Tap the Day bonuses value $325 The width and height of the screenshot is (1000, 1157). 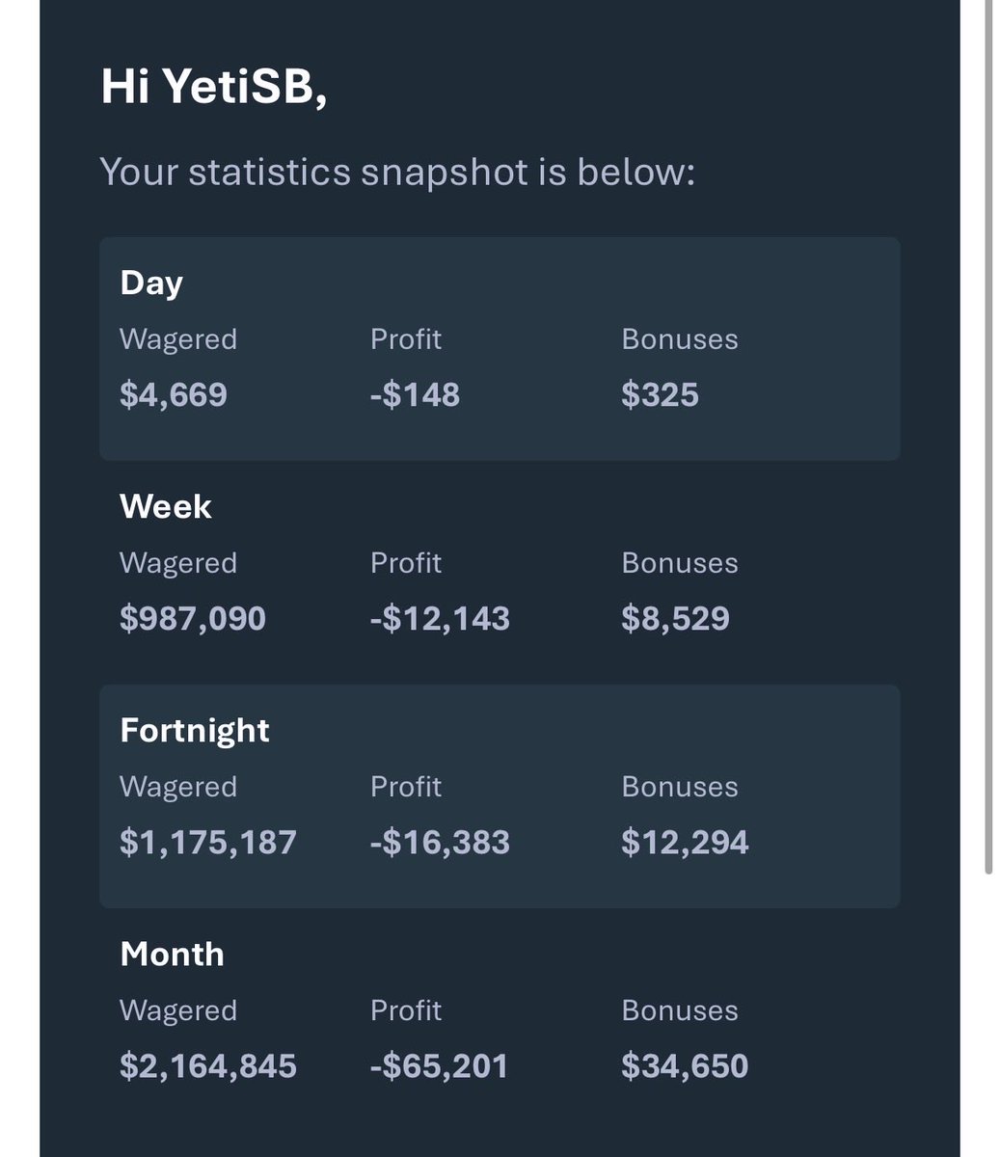[660, 394]
